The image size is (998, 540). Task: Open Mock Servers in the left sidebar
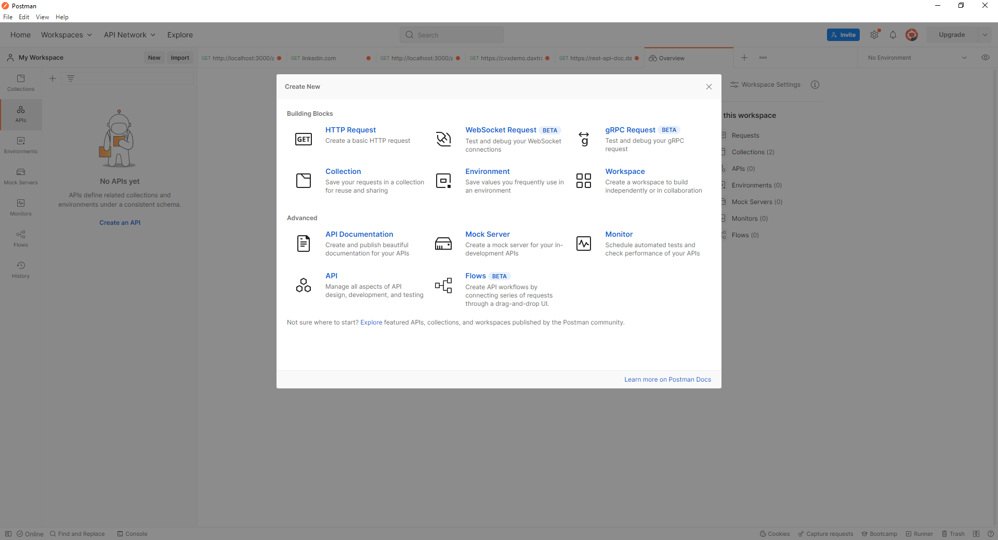tap(21, 177)
